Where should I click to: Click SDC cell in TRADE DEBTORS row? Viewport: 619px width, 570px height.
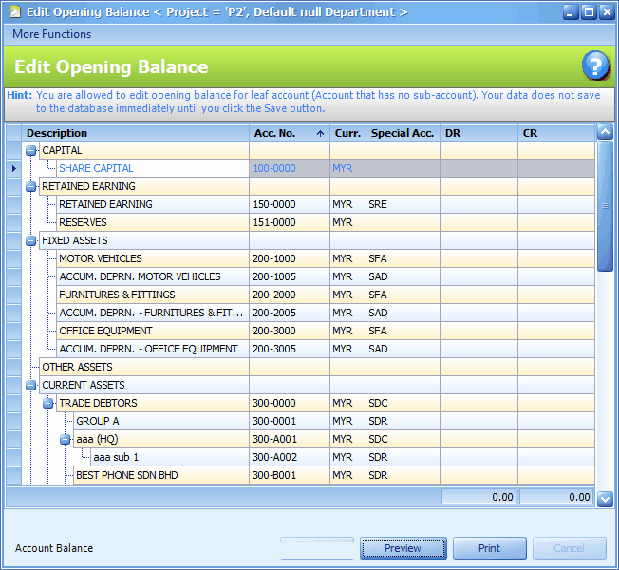[403, 404]
